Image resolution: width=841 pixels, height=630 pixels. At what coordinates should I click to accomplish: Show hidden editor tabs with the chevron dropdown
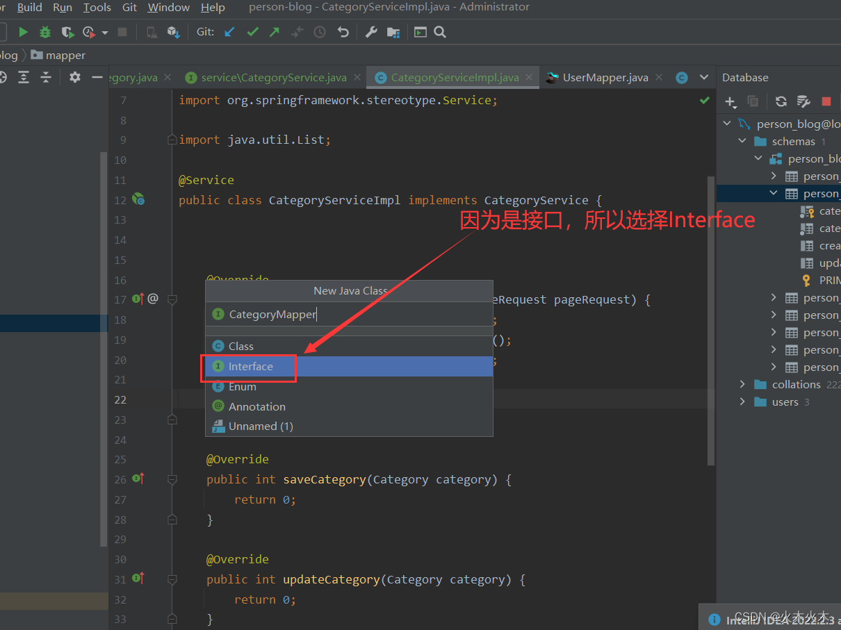704,77
